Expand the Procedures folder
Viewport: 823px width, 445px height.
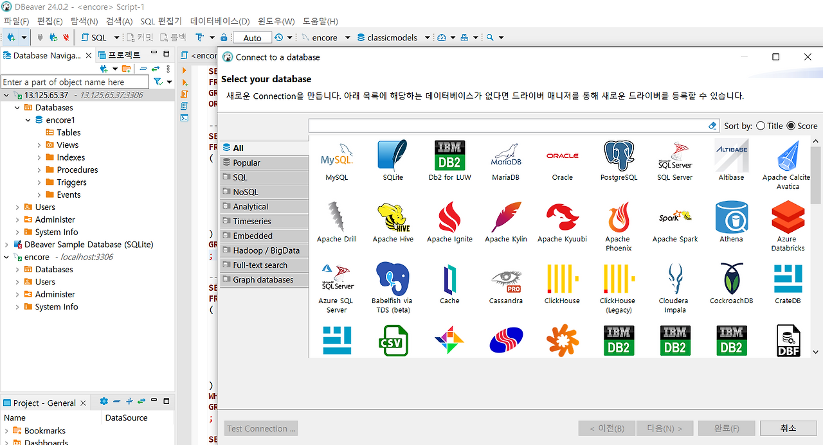(x=39, y=170)
